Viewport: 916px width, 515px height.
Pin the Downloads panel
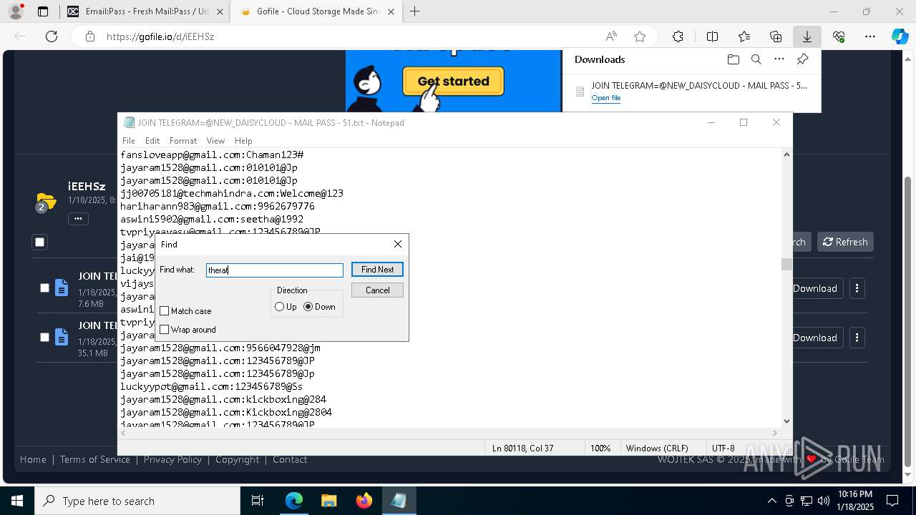(x=803, y=59)
